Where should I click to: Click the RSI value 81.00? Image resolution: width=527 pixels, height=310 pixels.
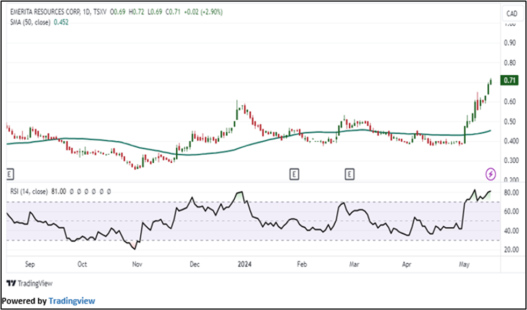click(x=59, y=191)
